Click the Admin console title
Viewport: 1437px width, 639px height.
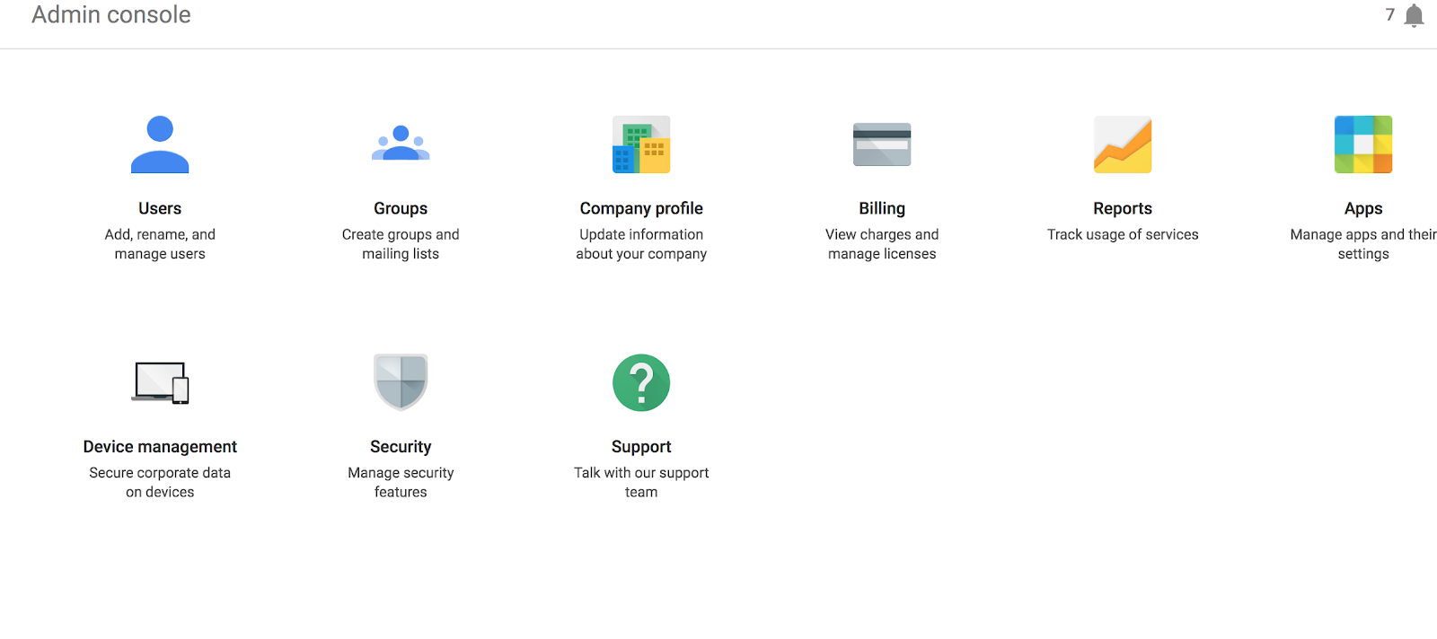(111, 15)
